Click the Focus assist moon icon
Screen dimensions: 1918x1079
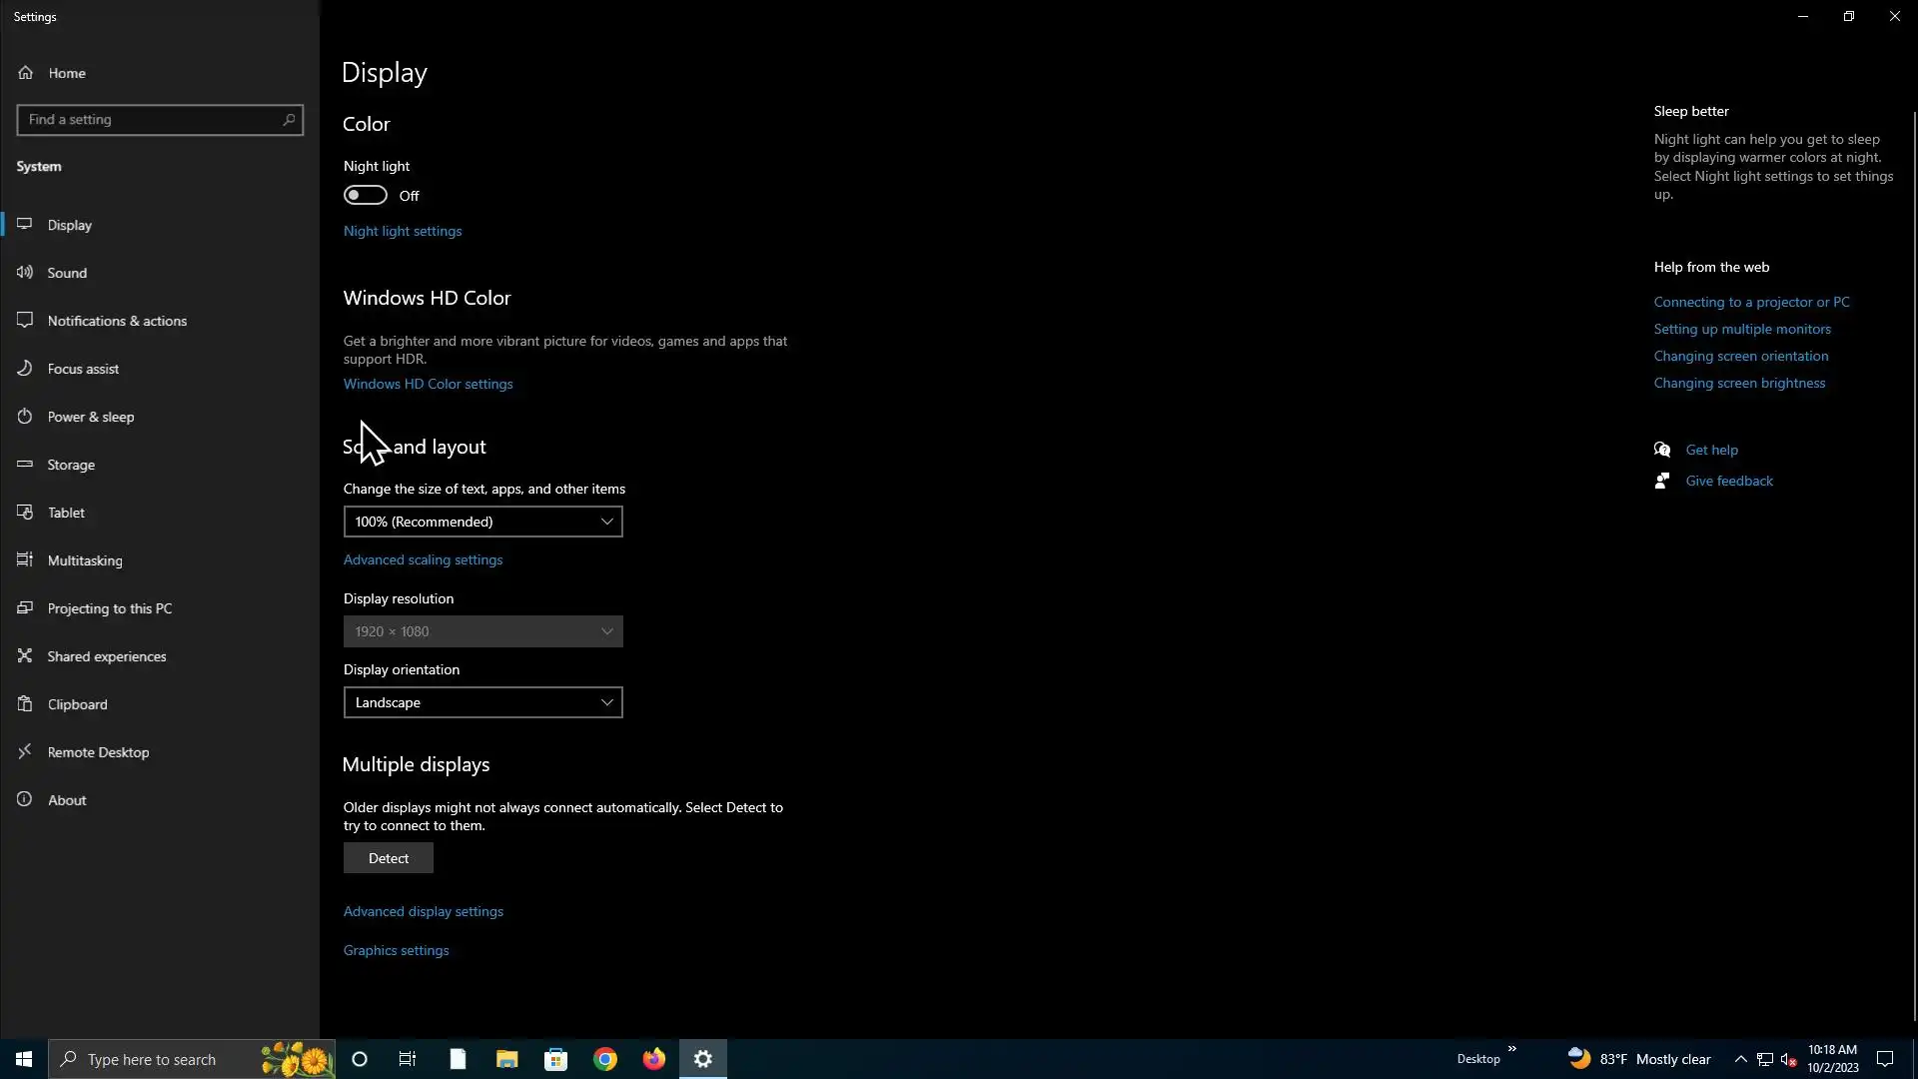pyautogui.click(x=25, y=368)
